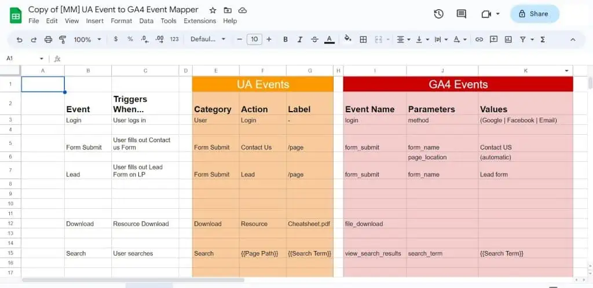Open the View menu
The image size is (593, 288).
(72, 21)
